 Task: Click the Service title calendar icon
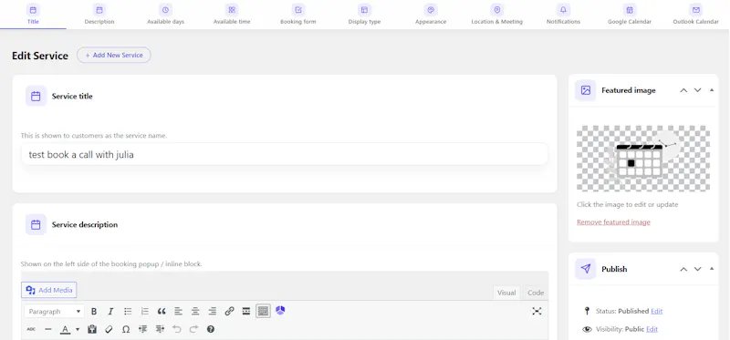point(36,97)
